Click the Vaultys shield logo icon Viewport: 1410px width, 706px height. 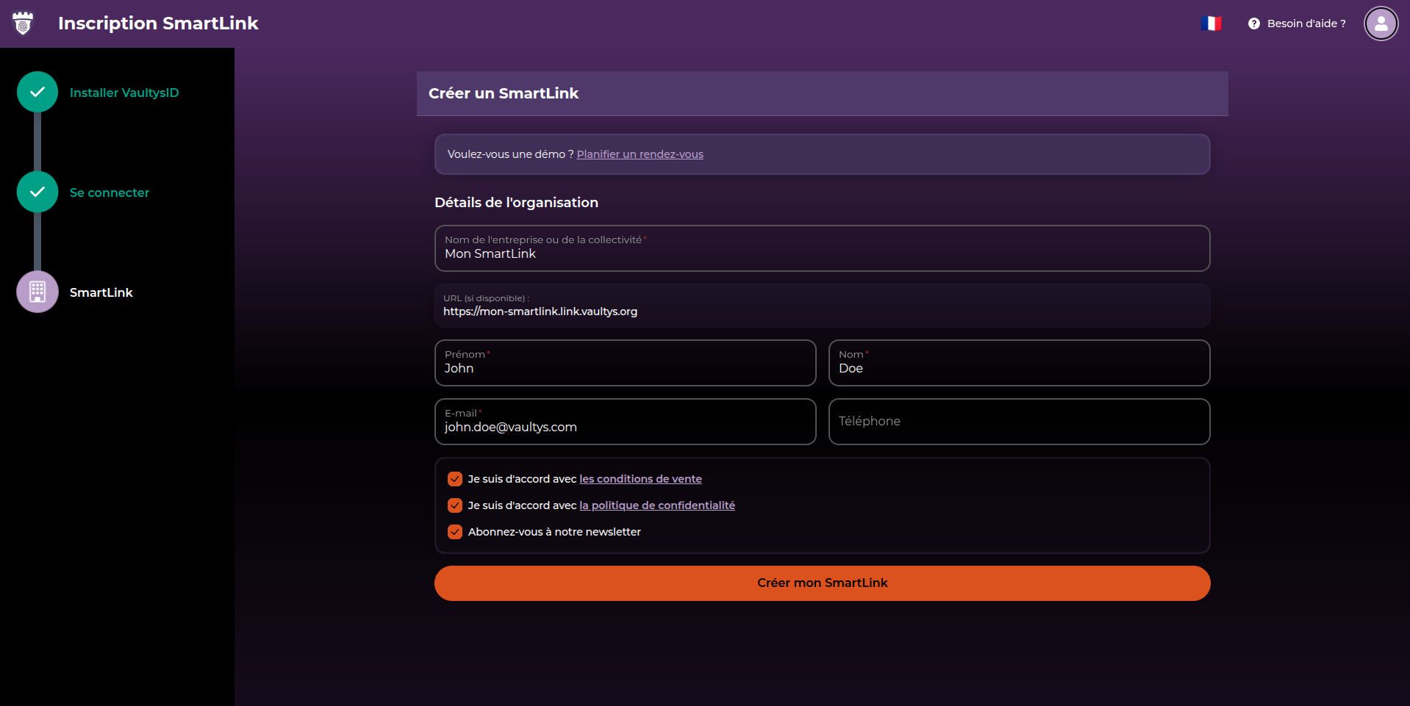pyautogui.click(x=24, y=24)
